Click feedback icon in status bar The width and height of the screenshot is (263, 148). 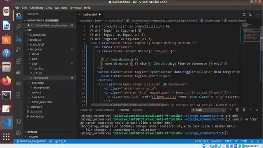click(252, 141)
